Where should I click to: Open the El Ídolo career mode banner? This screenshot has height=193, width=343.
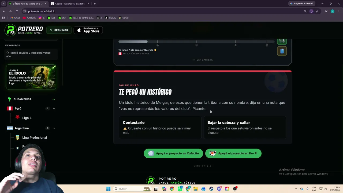point(31,77)
